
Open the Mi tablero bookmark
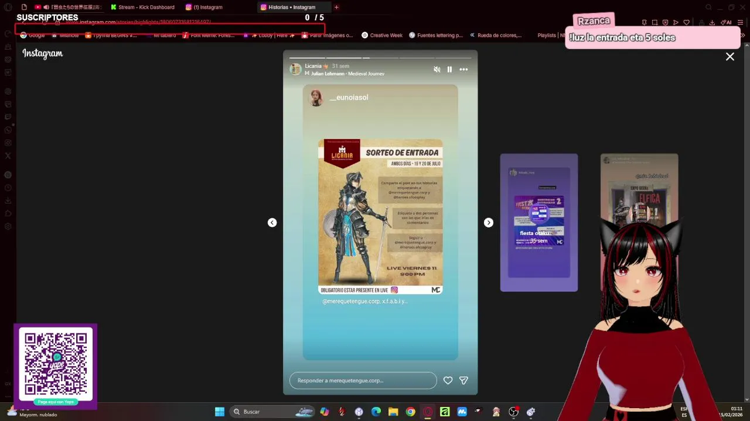point(161,36)
